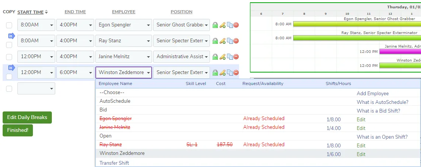Viewport: 421px width, 167px height.
Task: Open the 4:00PM end time dropdown for Ray Stanz
Action: pyautogui.click(x=75, y=41)
